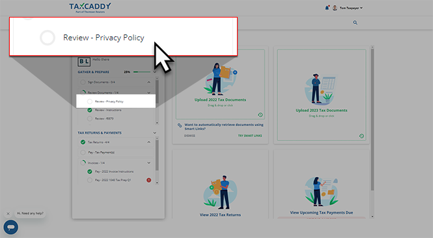Click the TaxCaddy logo
The image size is (433, 238).
coord(90,8)
